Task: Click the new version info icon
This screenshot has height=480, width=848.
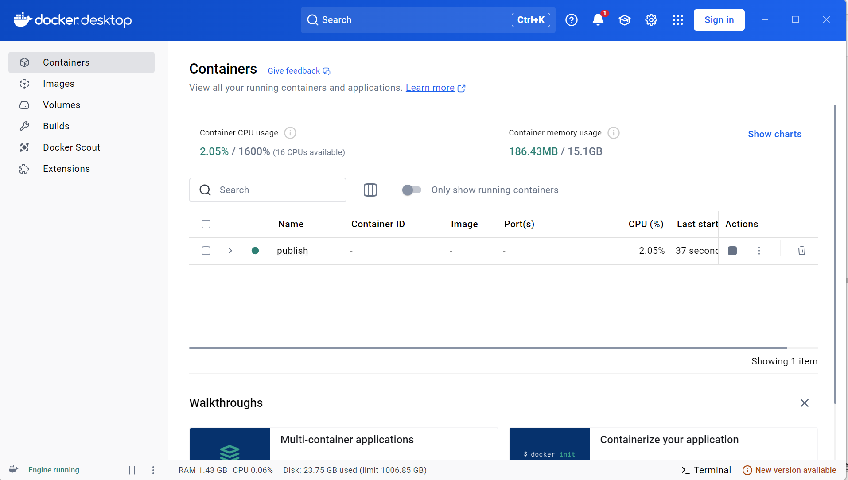Action: coord(747,470)
